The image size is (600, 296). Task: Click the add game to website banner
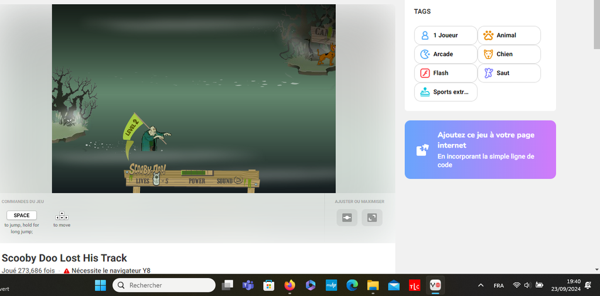[480, 149]
